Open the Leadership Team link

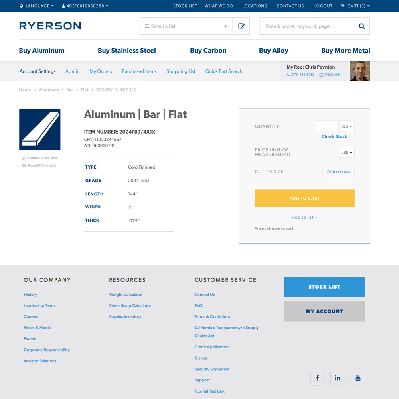(39, 305)
